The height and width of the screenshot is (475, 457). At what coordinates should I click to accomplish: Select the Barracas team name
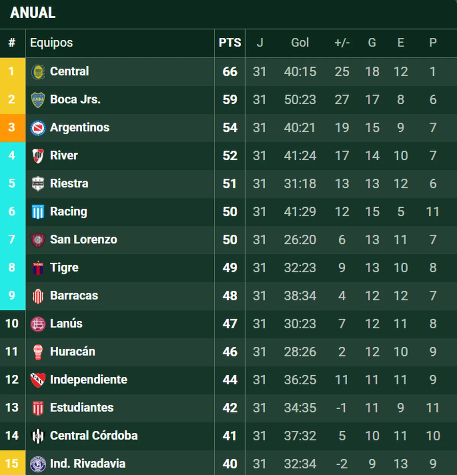click(x=74, y=296)
